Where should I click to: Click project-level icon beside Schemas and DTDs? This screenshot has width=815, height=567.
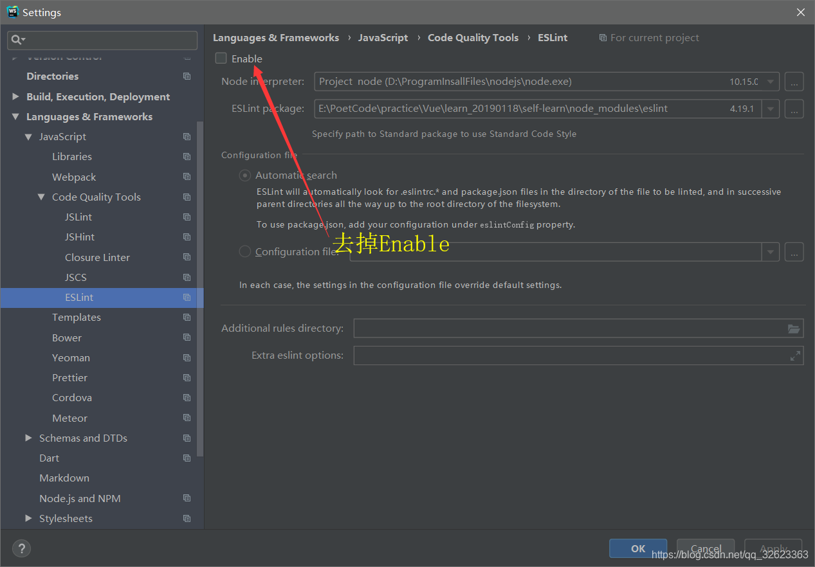pos(187,438)
